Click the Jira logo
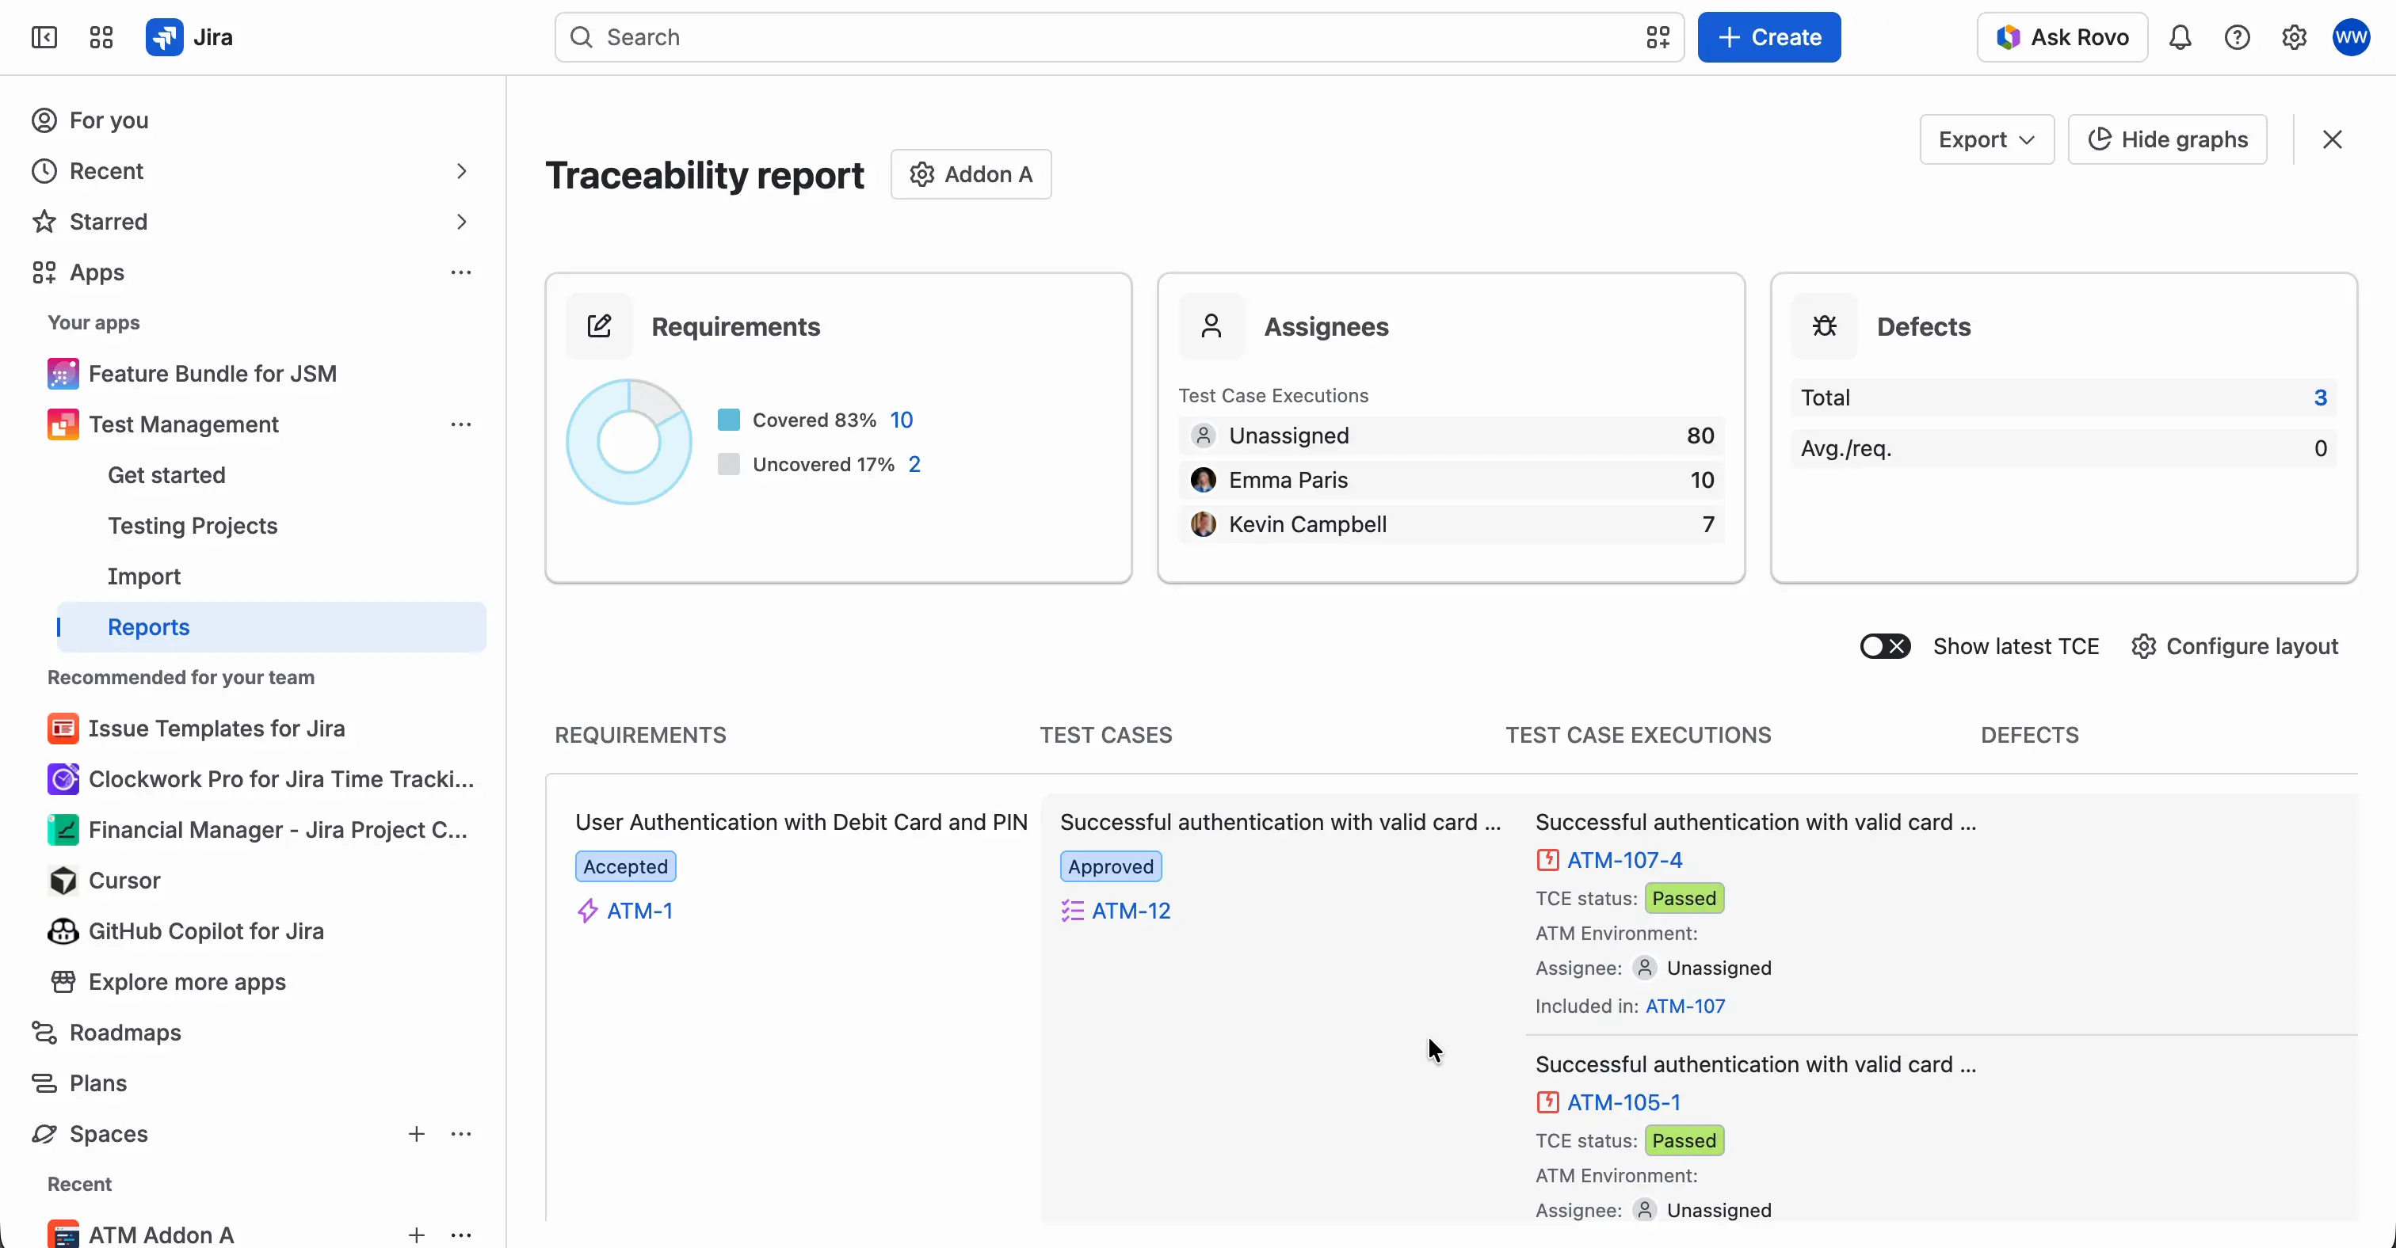The width and height of the screenshot is (2396, 1248). pos(189,37)
